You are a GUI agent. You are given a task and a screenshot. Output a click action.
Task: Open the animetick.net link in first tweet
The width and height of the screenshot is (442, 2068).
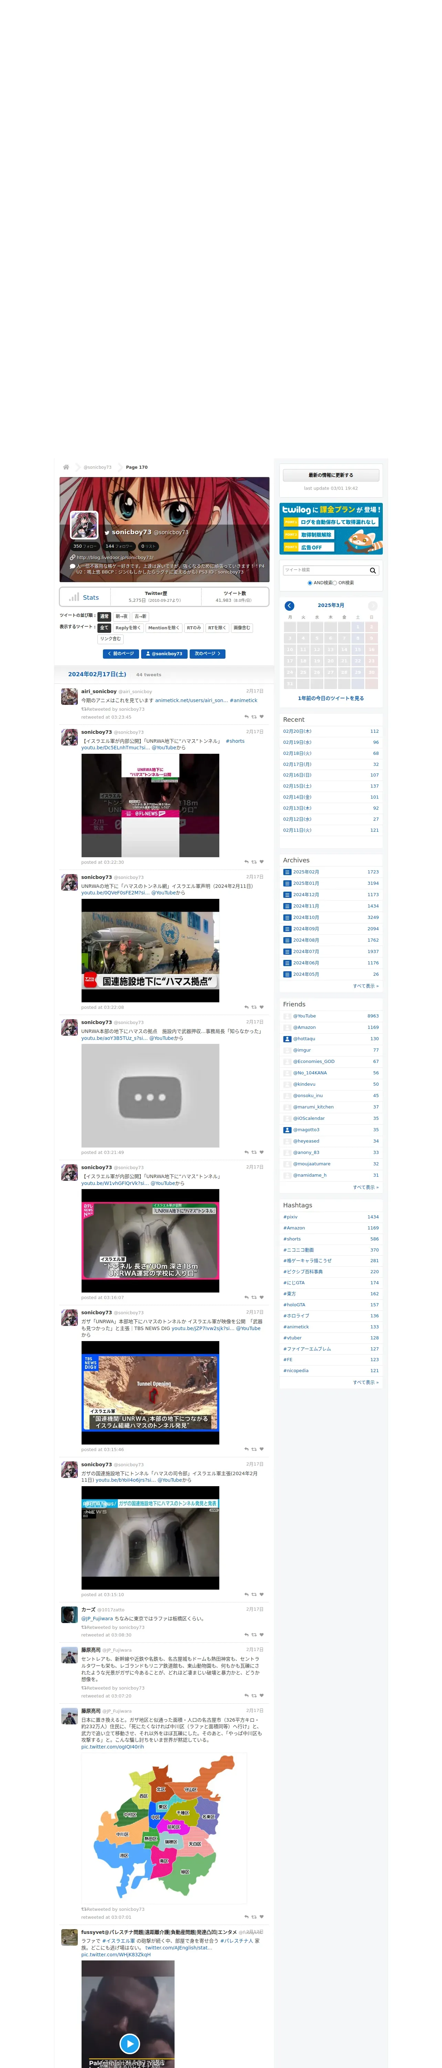coord(191,700)
